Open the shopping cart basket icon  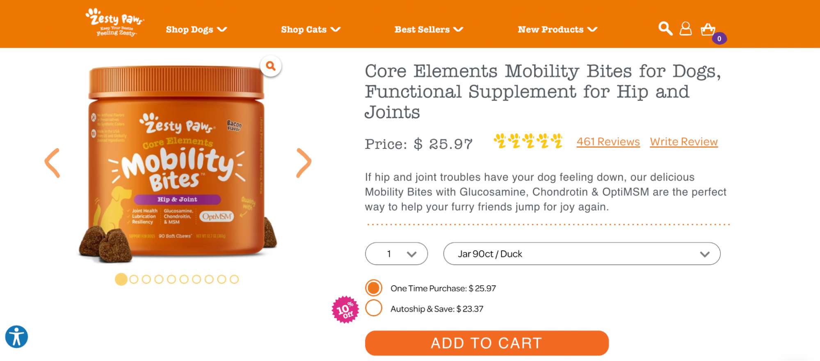tap(708, 30)
